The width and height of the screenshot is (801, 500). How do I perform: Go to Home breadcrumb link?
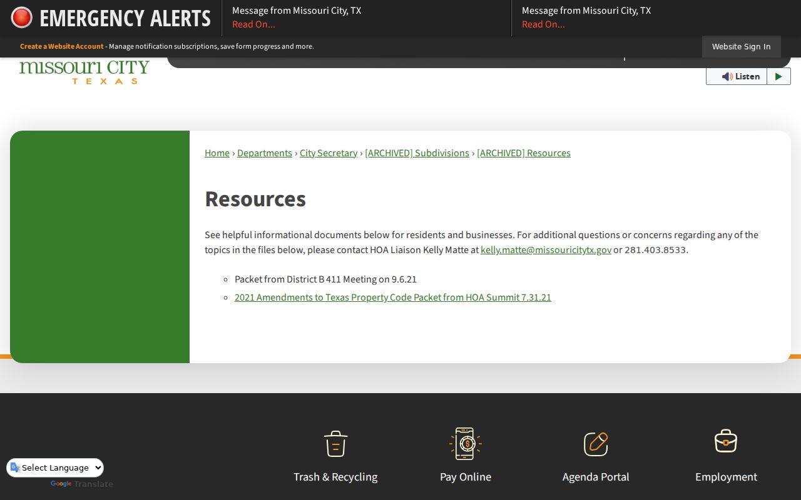coord(217,153)
